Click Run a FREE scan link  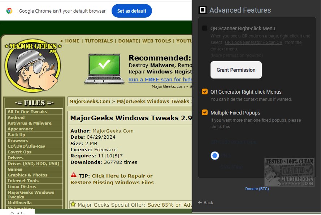[x=160, y=80]
